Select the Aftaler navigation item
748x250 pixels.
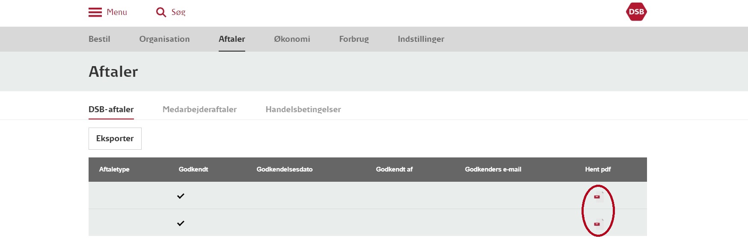[232, 39]
